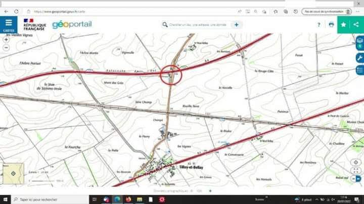Save map to favorites star
This screenshot has height=204, width=364.
pos(344,25)
